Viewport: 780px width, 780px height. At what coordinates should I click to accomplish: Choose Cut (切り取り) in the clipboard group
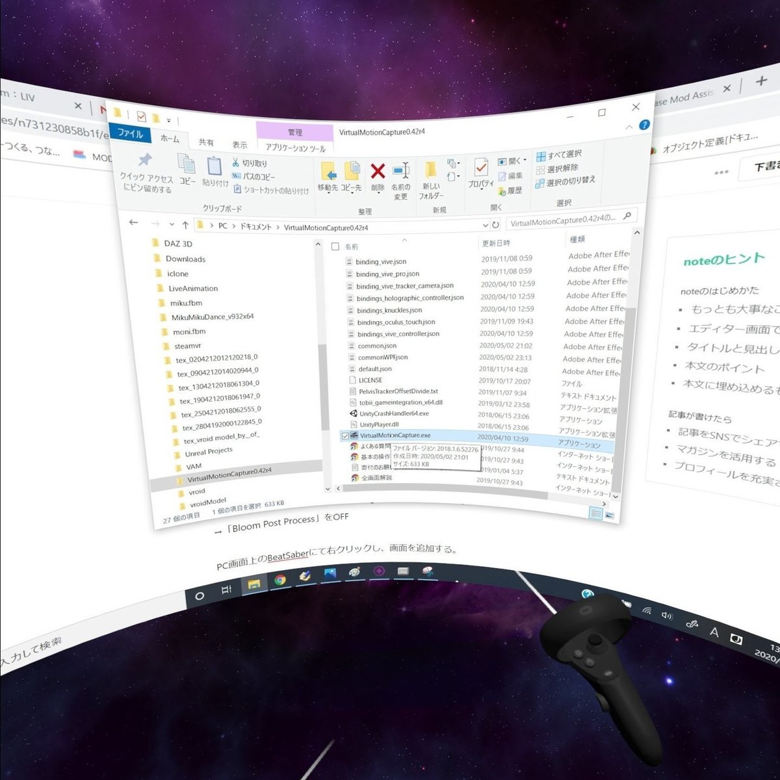tap(250, 163)
